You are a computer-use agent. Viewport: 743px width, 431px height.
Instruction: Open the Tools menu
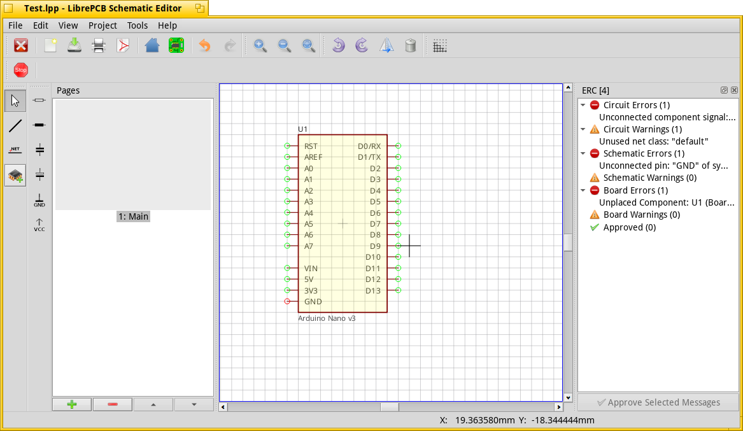click(x=138, y=25)
